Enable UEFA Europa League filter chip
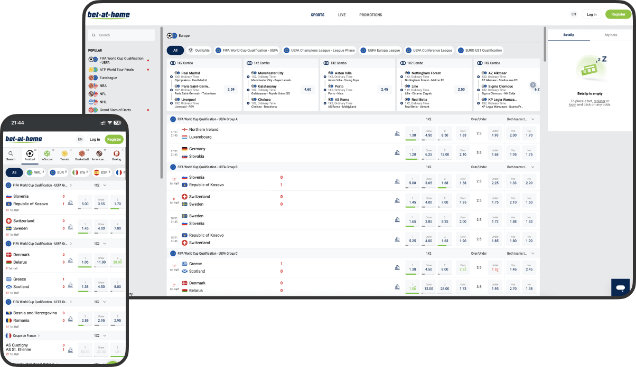This screenshot has height=367, width=636. tap(380, 51)
